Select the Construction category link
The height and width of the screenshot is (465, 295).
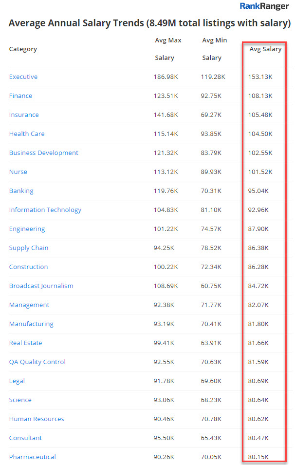pos(28,267)
